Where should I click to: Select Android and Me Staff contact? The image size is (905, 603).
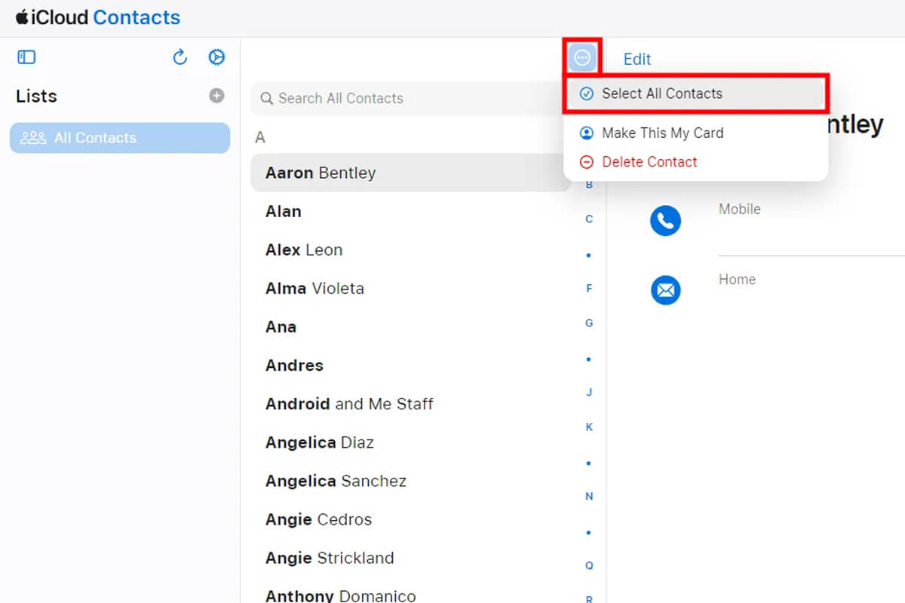tap(349, 404)
